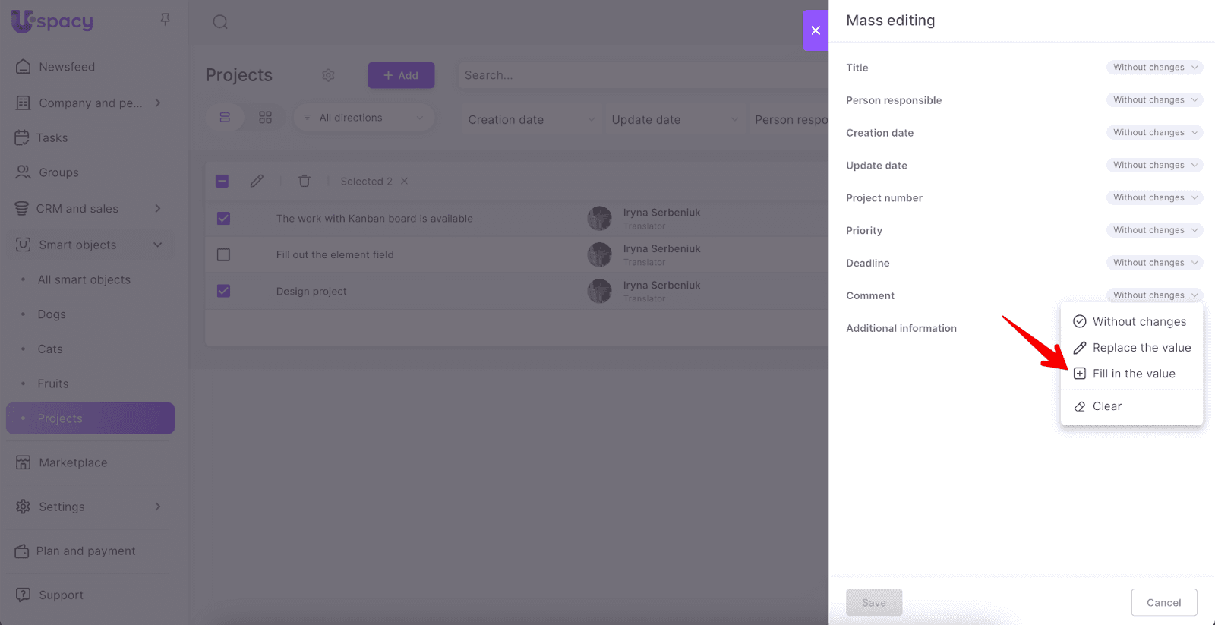Open search via the magnifier icon
The height and width of the screenshot is (625, 1215).
click(220, 22)
